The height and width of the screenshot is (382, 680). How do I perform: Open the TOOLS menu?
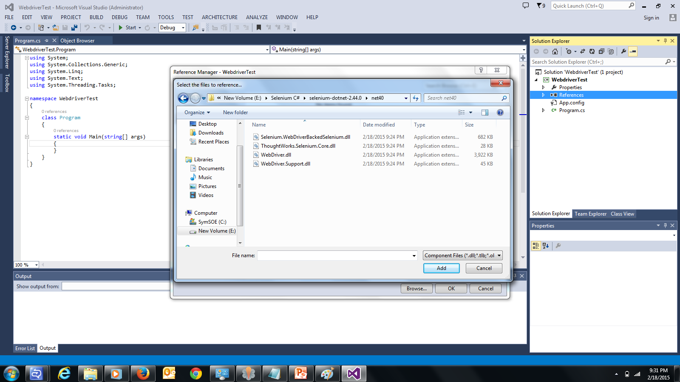166,17
